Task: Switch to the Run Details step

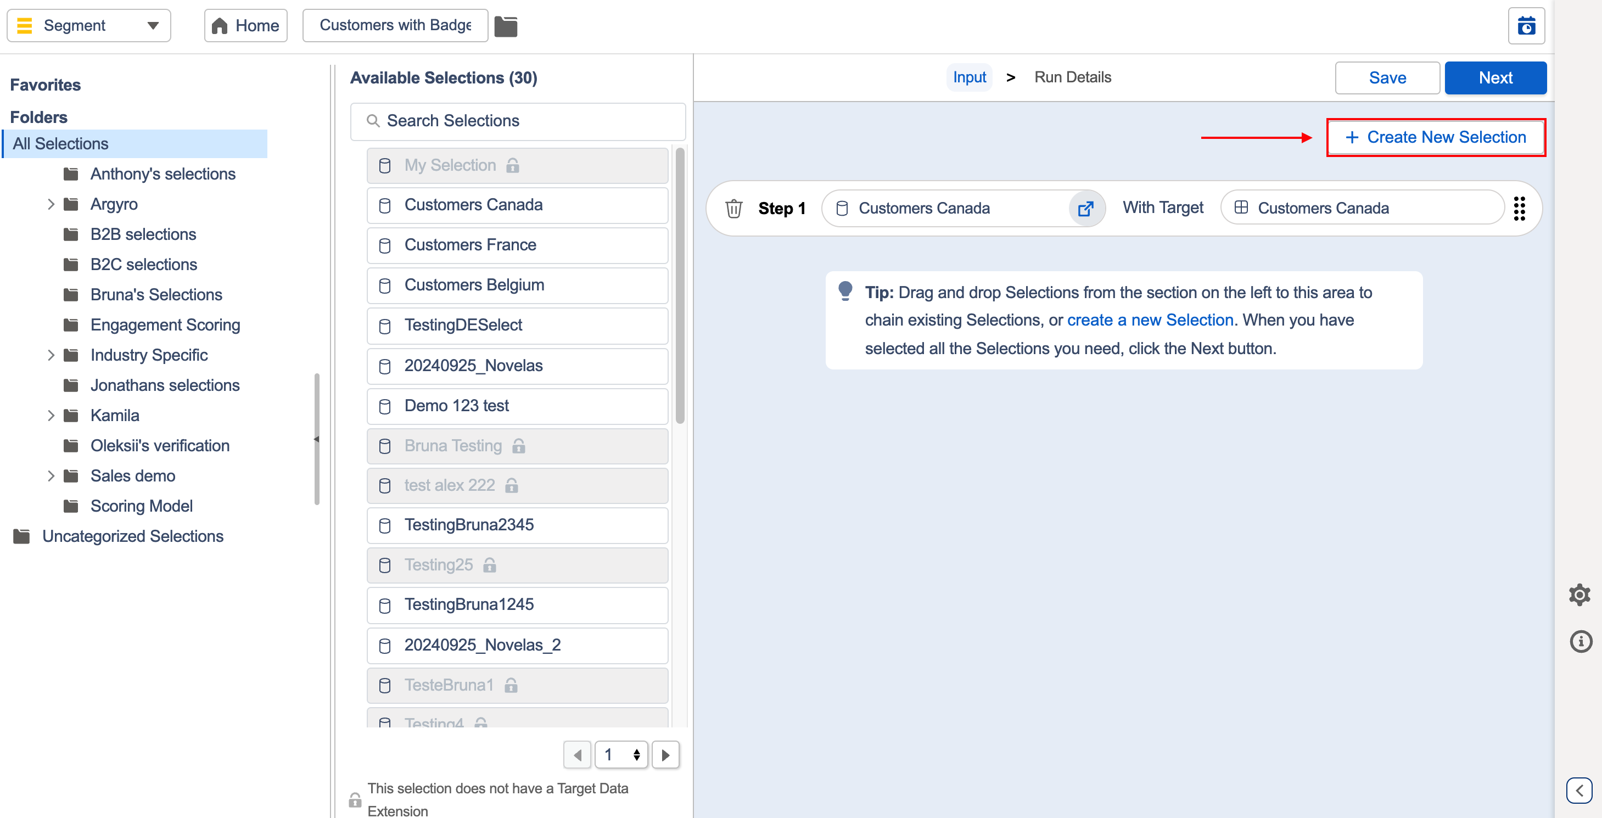Action: click(1073, 77)
